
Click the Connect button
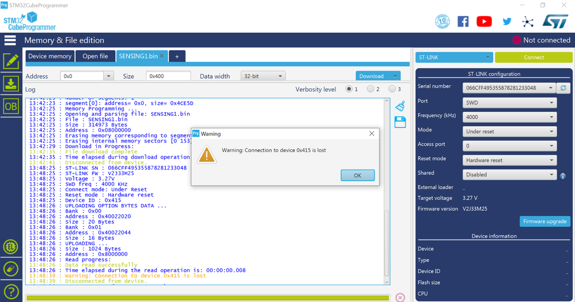[534, 57]
